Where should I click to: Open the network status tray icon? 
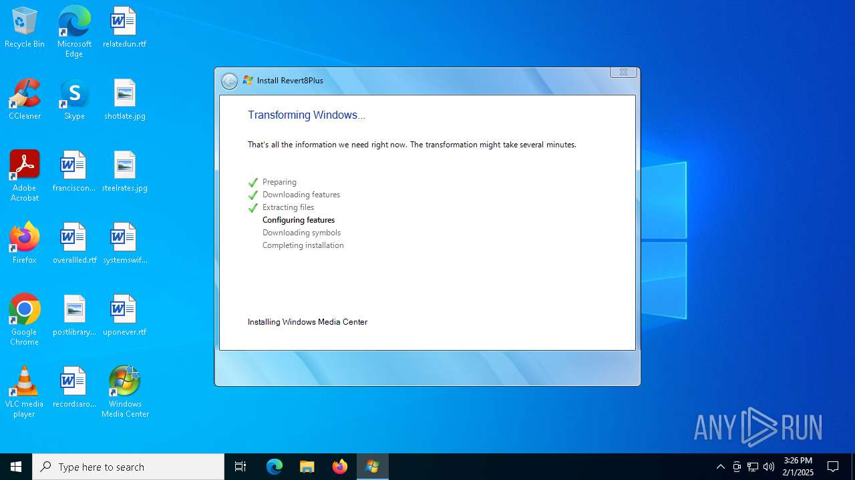(753, 467)
